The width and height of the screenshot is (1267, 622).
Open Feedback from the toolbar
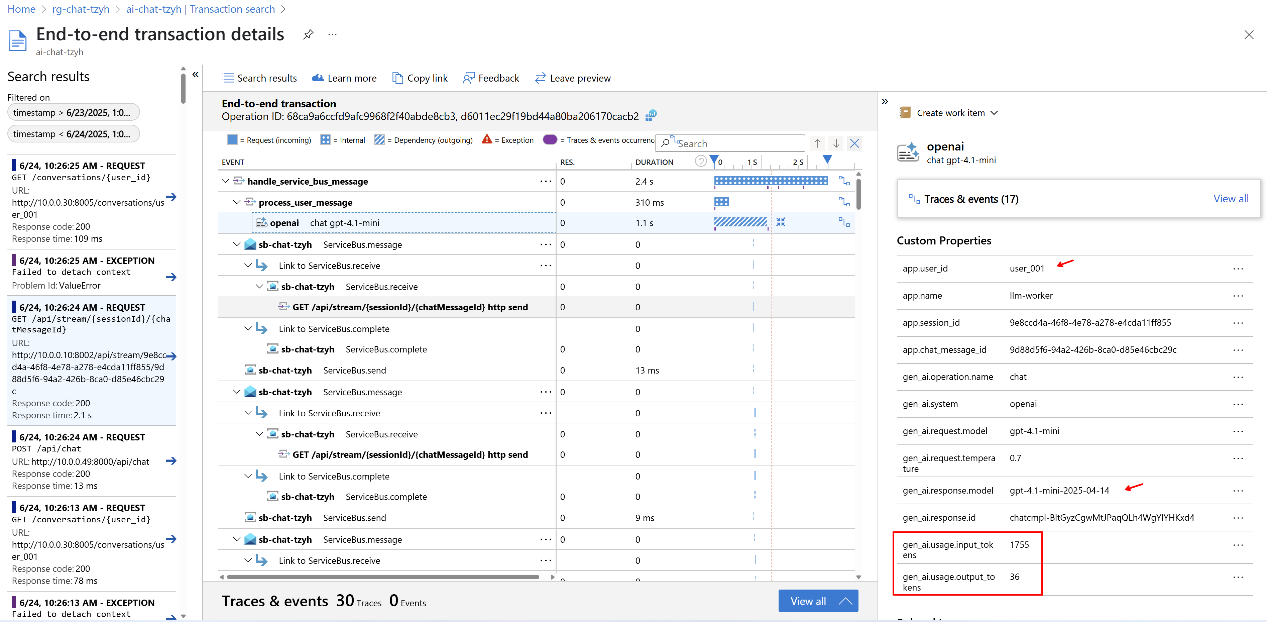coord(491,78)
